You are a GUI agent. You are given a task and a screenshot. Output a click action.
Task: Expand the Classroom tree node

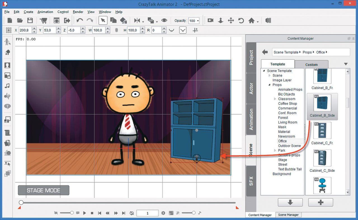(x=275, y=99)
